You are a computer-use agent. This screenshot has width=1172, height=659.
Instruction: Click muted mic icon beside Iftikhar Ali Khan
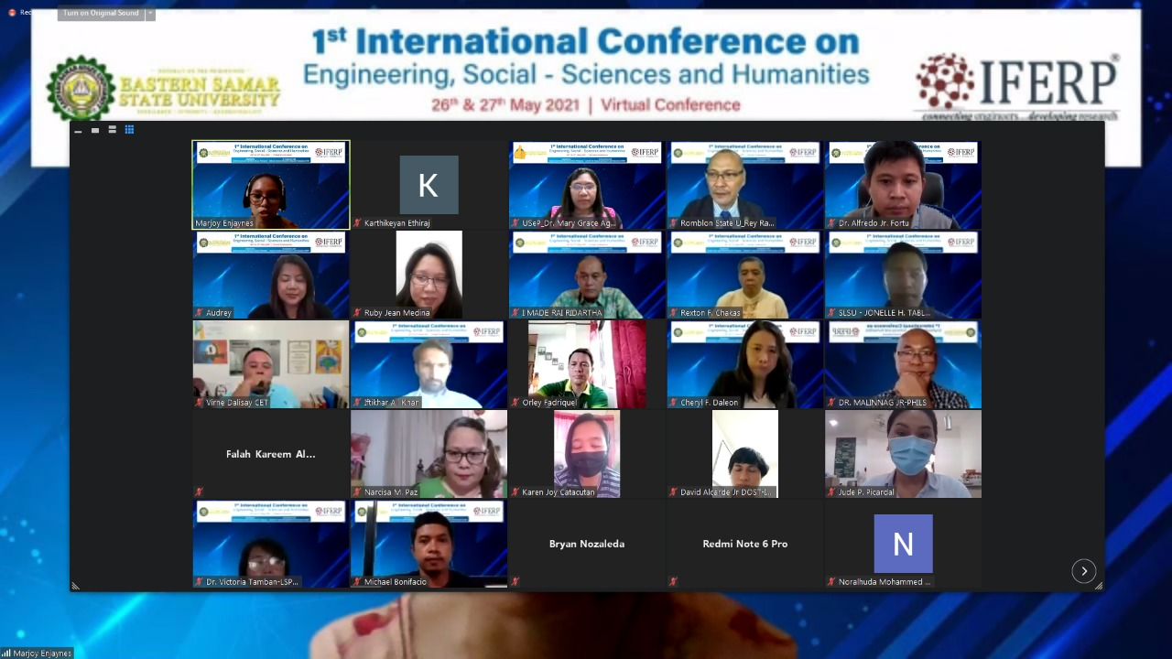point(358,403)
